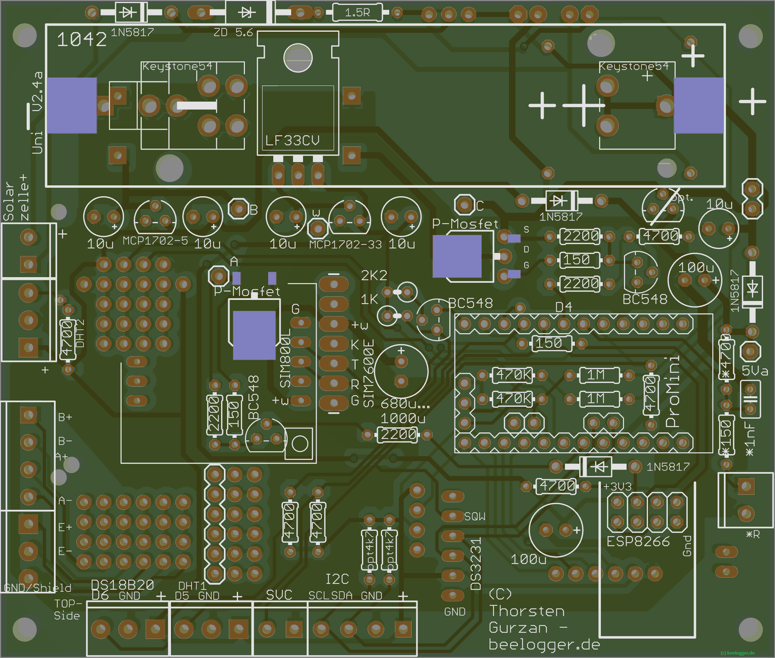The width and height of the screenshot is (775, 658).
Task: Click the LF33CV voltage regulator footprint
Action: [297, 112]
